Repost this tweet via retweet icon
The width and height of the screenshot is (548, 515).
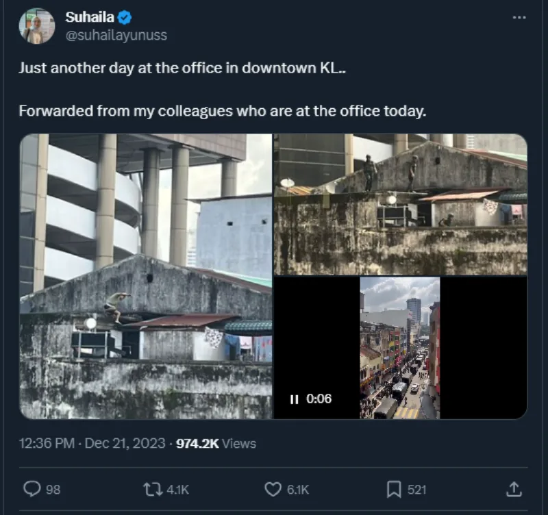pyautogui.click(x=153, y=489)
